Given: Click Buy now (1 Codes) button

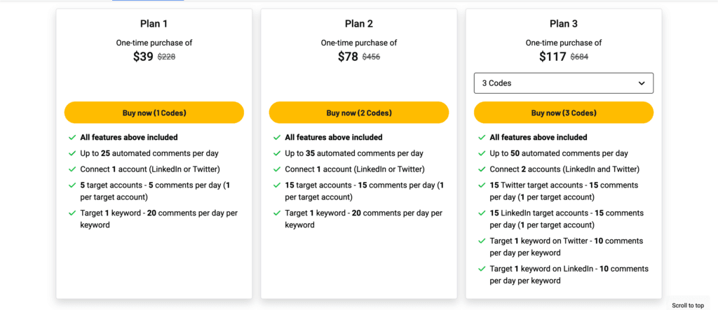Looking at the screenshot, I should point(154,113).
